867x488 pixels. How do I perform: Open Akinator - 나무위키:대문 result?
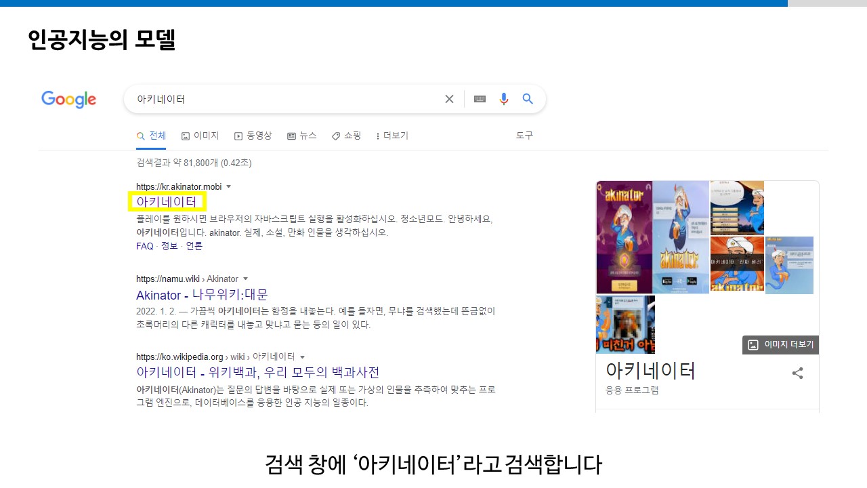point(202,295)
